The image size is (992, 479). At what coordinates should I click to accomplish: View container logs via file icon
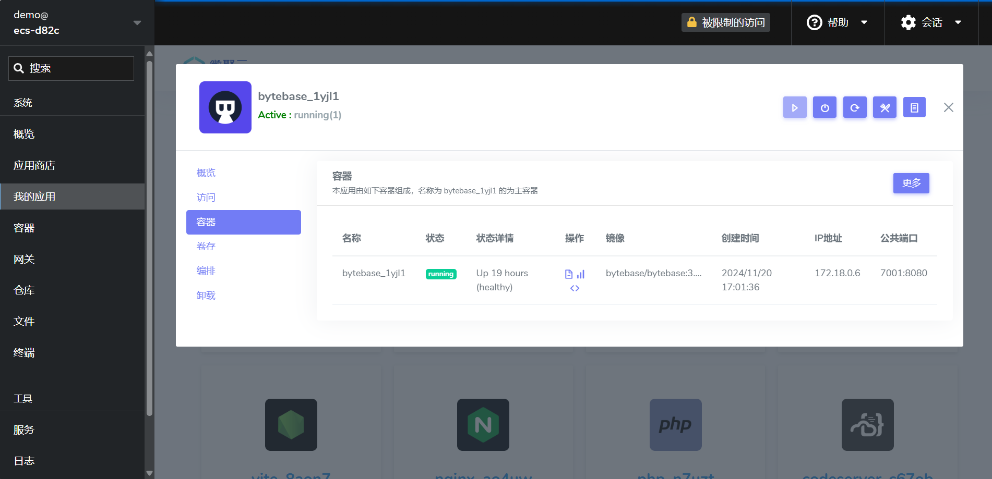coord(569,274)
